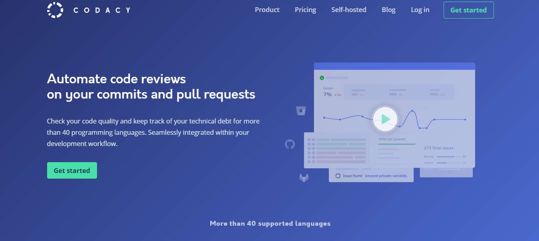Click the Codacy logo icon
This screenshot has height=241, width=539.
tap(55, 10)
